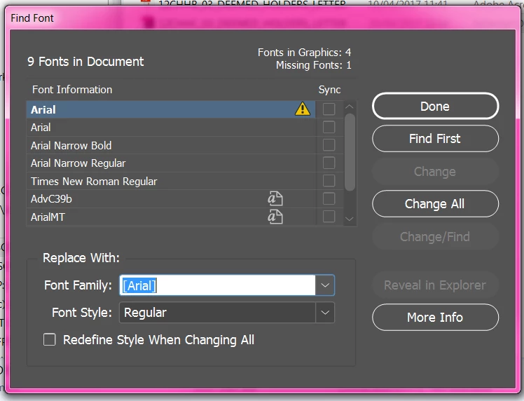Click the Find Font title bar text
The height and width of the screenshot is (401, 524).
(32, 18)
